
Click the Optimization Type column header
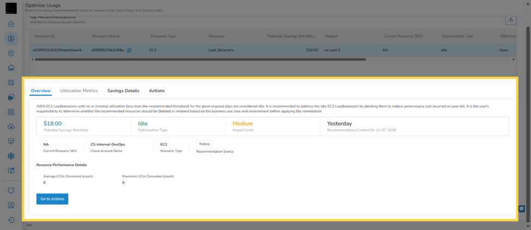tap(457, 36)
